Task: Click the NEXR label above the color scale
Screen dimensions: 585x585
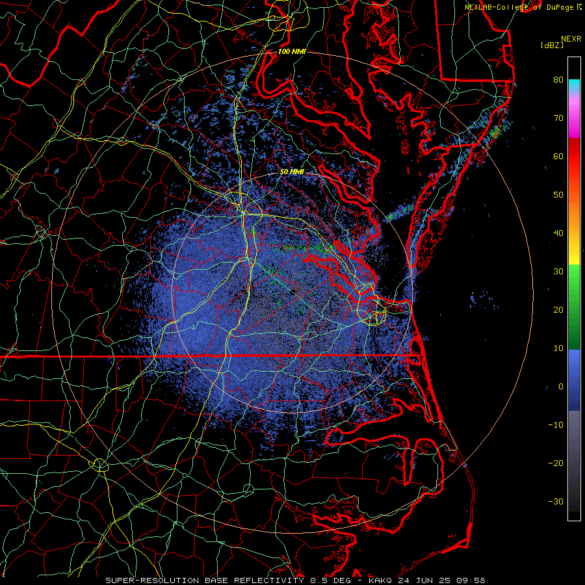Action: (571, 39)
